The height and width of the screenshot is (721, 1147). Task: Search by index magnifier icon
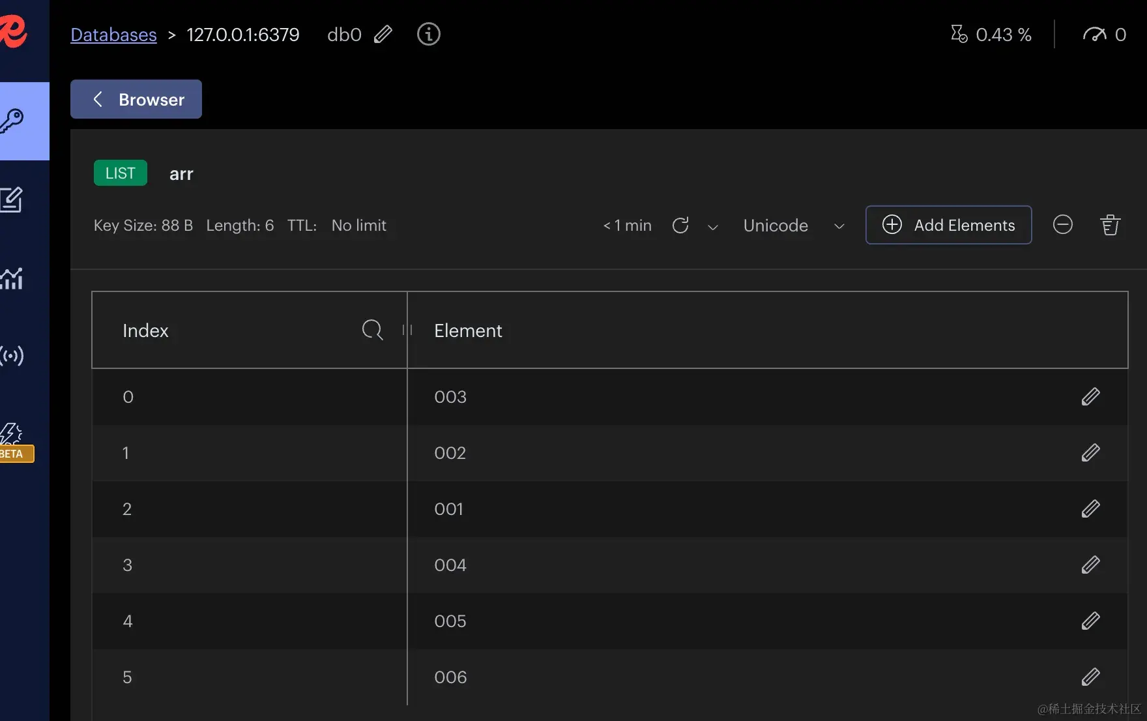[x=372, y=330]
